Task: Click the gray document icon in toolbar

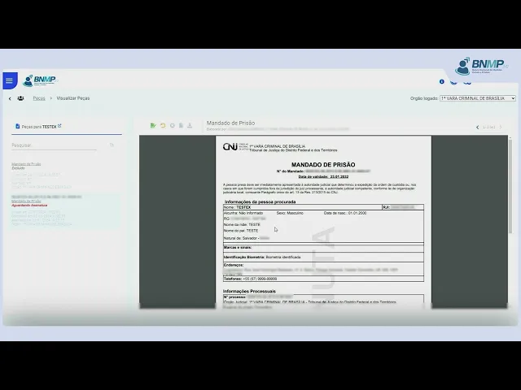Action: 181,125
